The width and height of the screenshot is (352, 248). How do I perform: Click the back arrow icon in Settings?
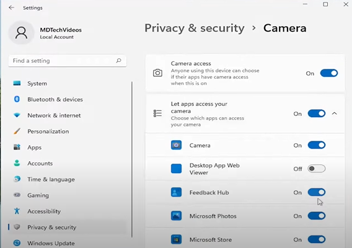[11, 7]
